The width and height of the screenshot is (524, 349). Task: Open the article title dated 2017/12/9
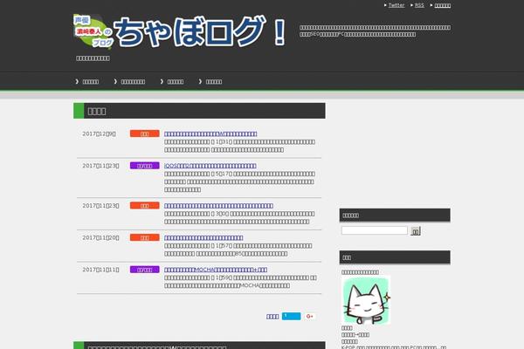point(210,133)
